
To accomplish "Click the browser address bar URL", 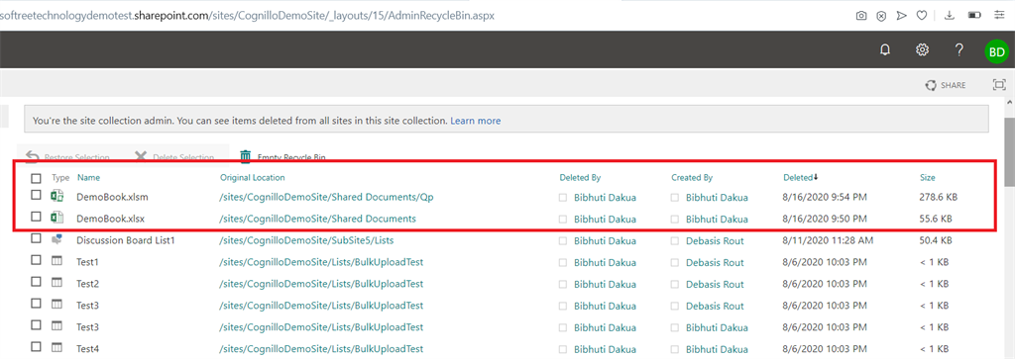I will pos(247,16).
